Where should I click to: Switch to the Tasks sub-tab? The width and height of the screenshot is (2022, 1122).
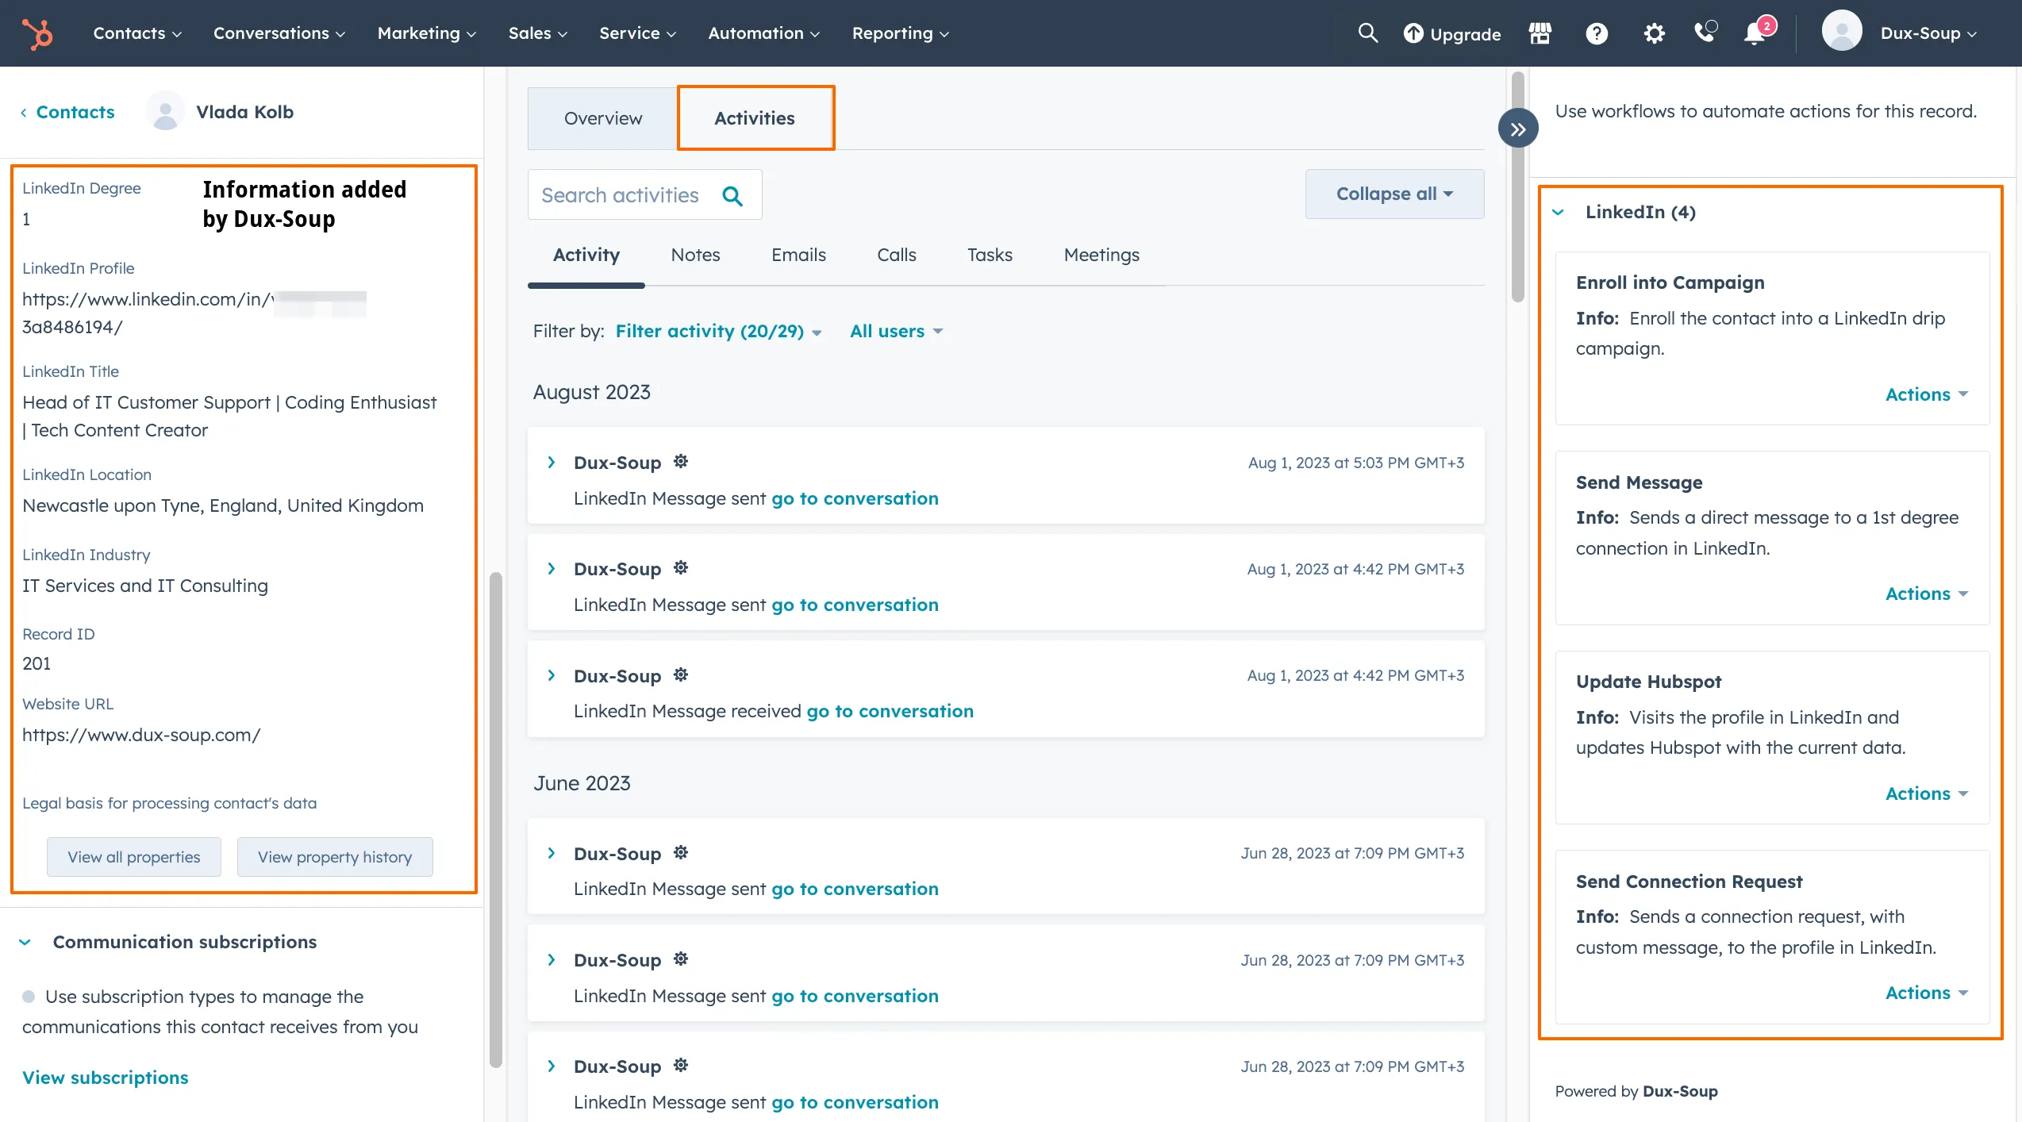990,256
